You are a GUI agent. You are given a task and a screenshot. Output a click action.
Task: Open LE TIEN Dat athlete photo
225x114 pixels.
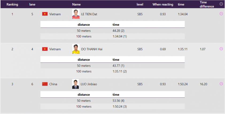76,14
